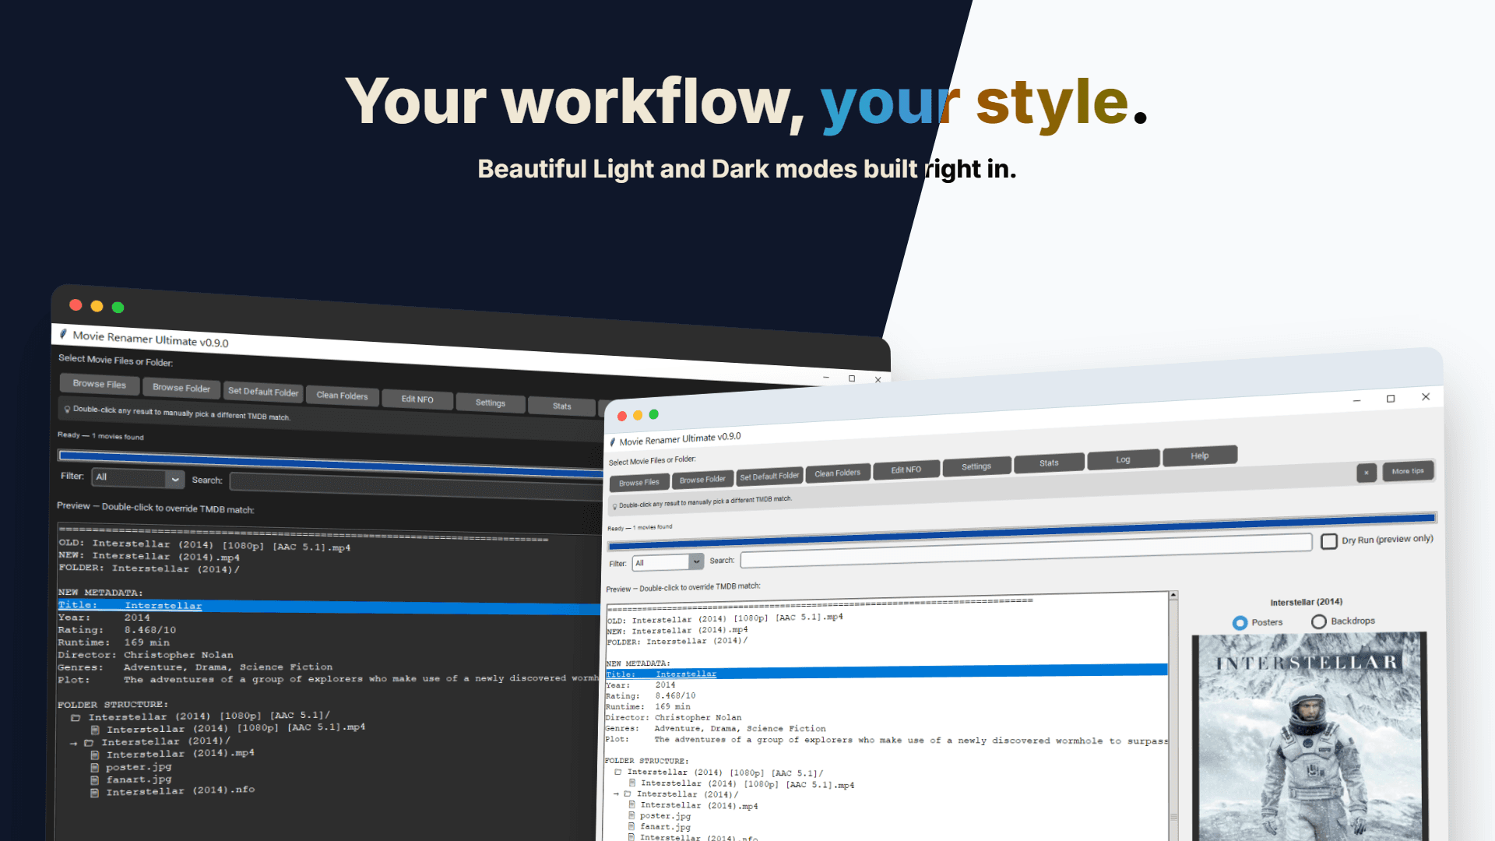Click red traffic-light dot on light window

622,416
